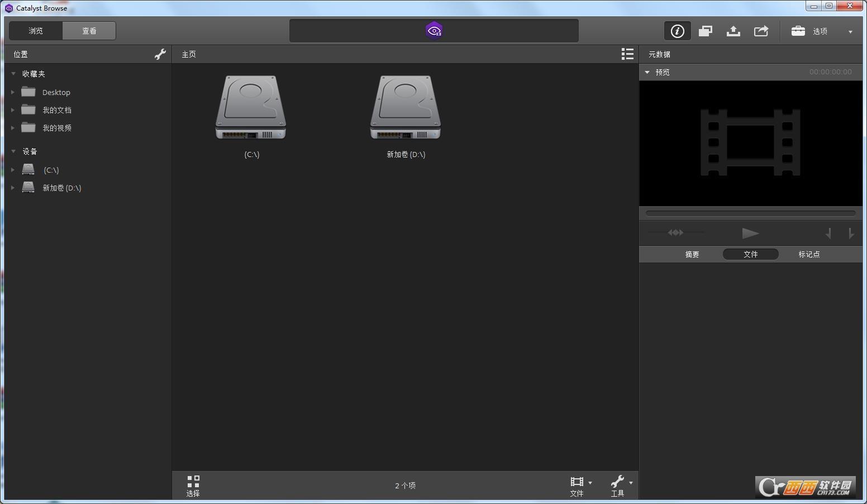Select 新加卷 (D:\) under 设备
The height and width of the screenshot is (504, 867).
62,188
